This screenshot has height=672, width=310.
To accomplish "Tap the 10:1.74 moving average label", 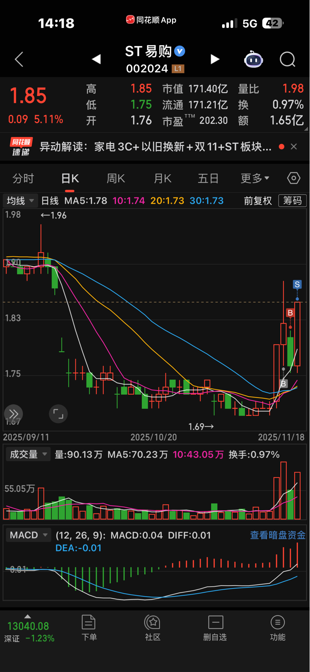I will point(129,201).
